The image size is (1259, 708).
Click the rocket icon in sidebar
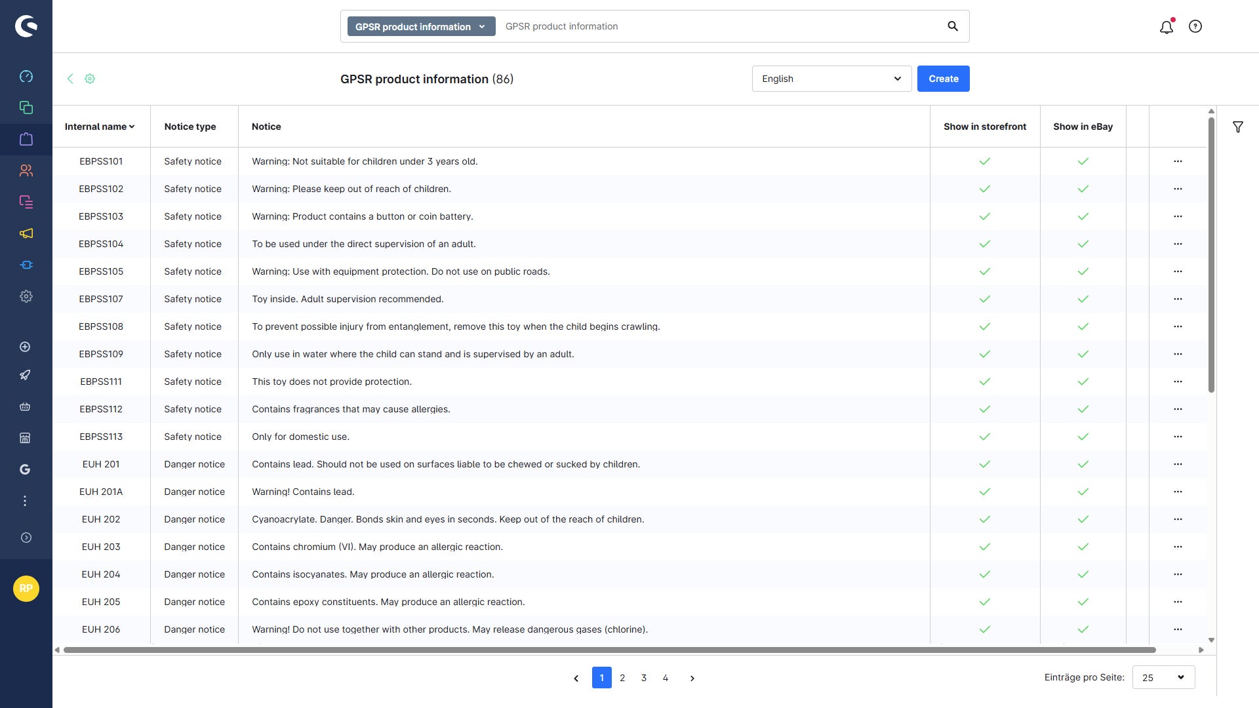pos(25,375)
